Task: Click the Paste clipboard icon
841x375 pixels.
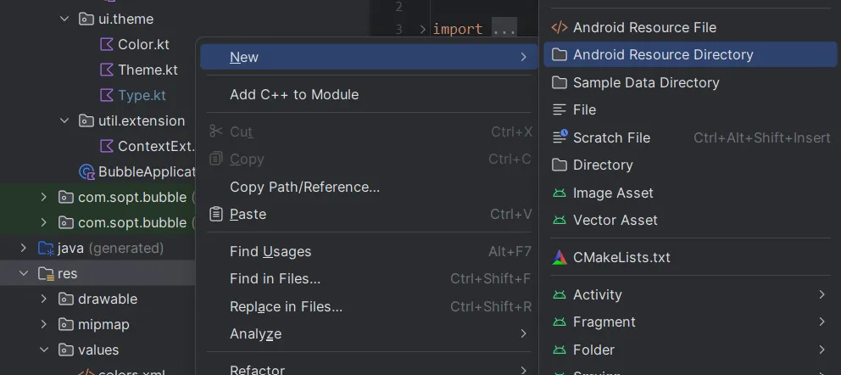Action: pos(215,214)
